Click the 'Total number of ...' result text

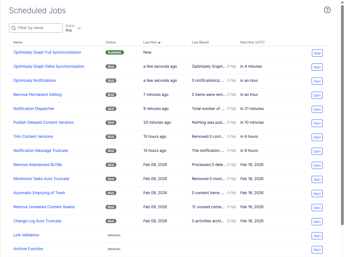208,108
